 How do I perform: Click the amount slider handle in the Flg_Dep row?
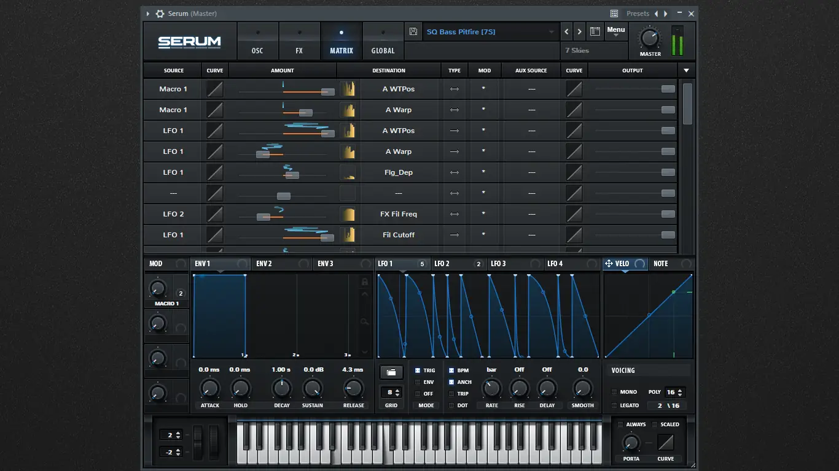(292, 175)
